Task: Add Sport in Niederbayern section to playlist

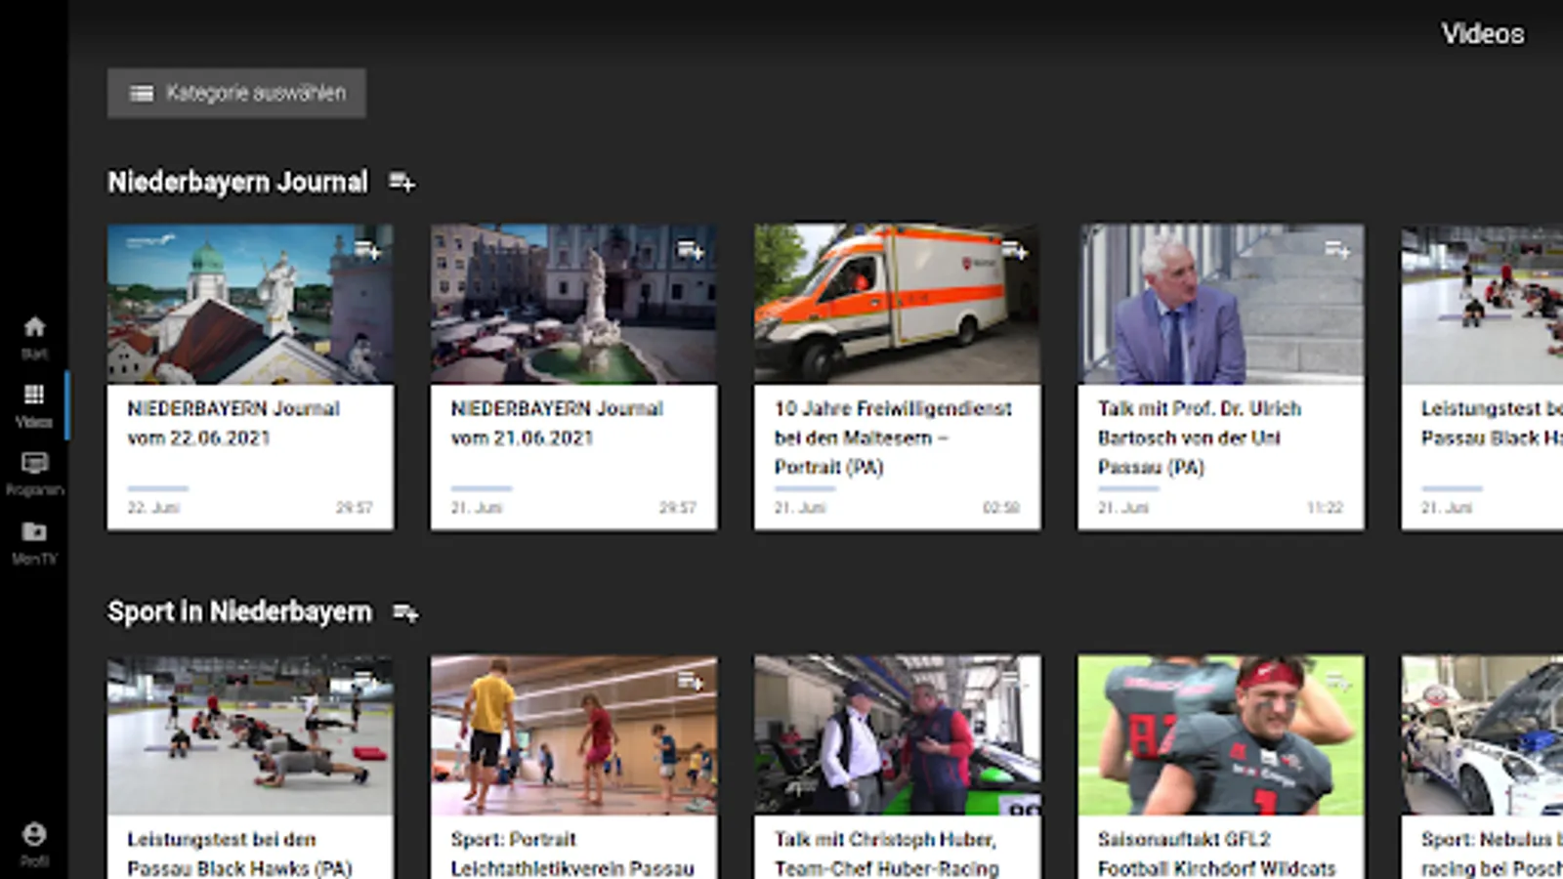Action: [x=405, y=612]
